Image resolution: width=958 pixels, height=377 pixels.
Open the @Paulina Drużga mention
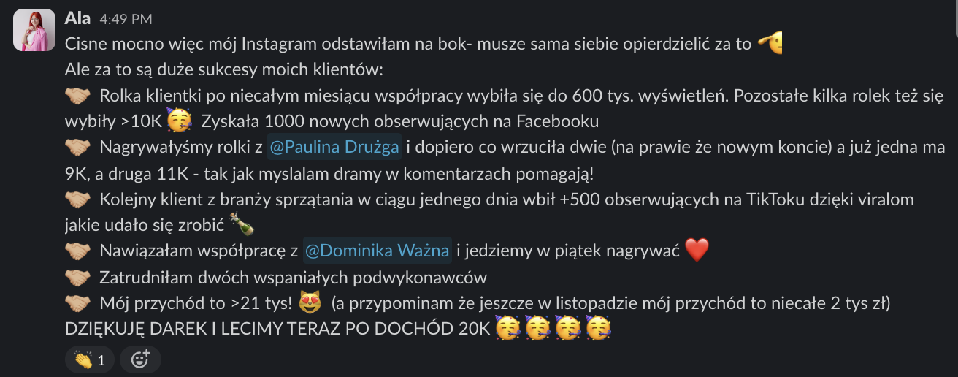click(334, 147)
